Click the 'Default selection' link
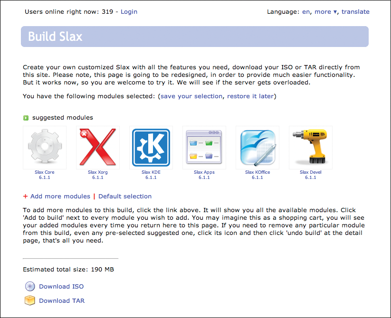The image size is (391, 318). pos(125,196)
